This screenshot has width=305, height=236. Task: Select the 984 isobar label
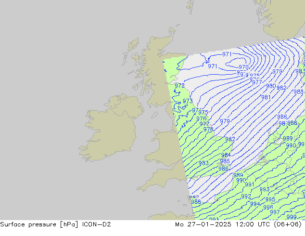226,155
